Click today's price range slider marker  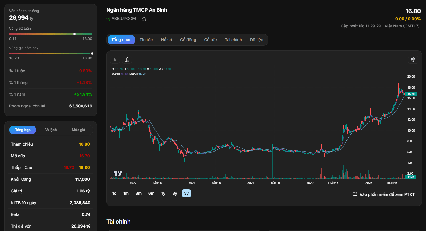92,53
